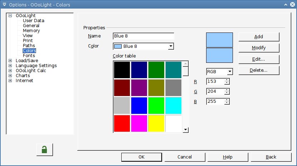
Task: Click the Add button
Action: tap(259, 37)
